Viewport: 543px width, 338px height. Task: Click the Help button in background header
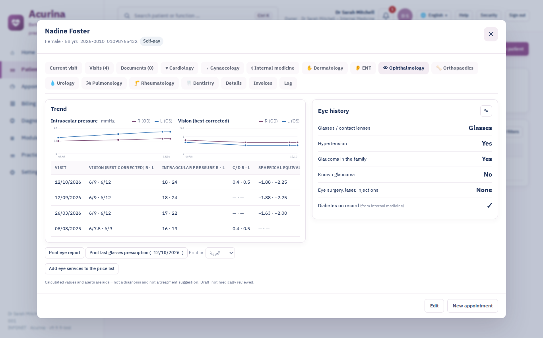[463, 15]
